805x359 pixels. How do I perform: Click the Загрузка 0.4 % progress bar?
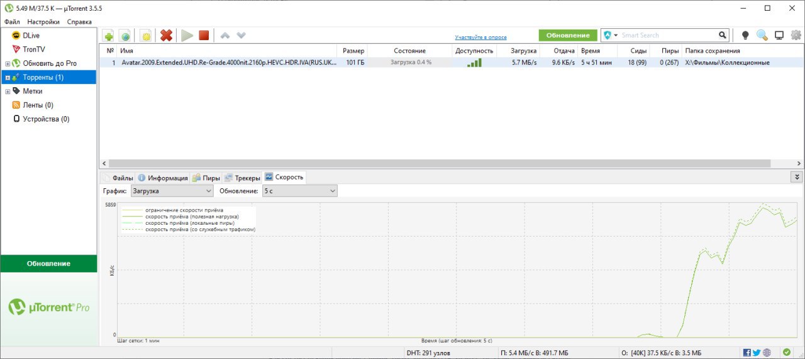[x=411, y=63]
